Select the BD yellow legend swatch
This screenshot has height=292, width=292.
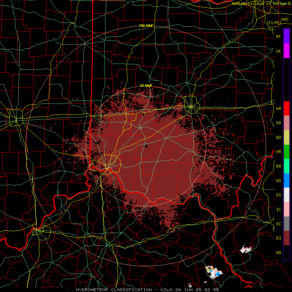pos(286,138)
